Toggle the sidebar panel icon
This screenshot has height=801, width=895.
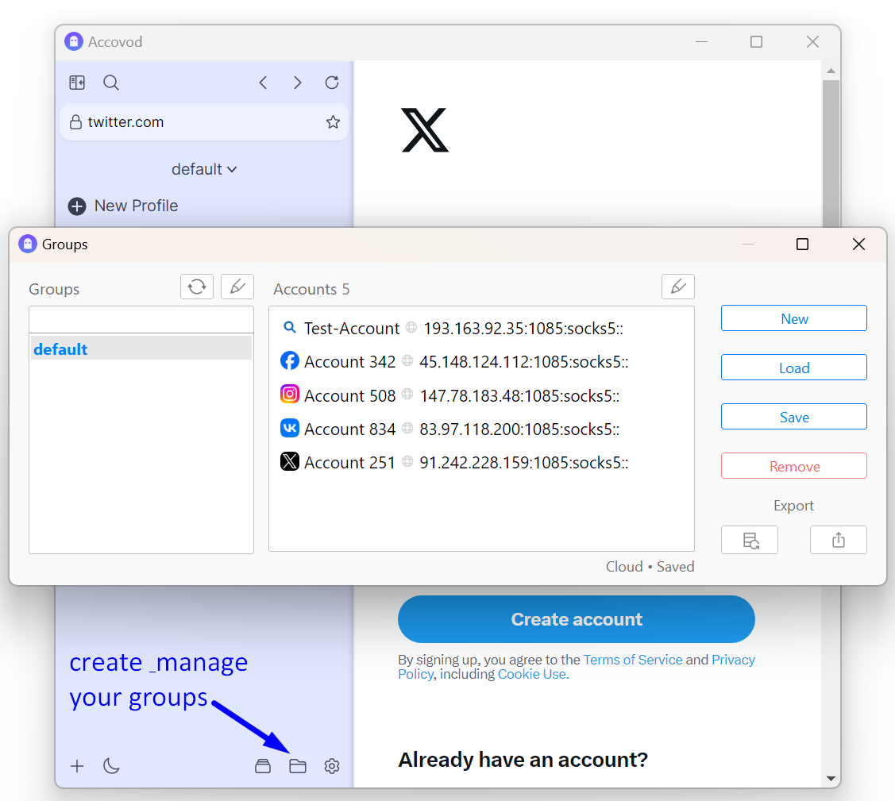click(x=76, y=82)
